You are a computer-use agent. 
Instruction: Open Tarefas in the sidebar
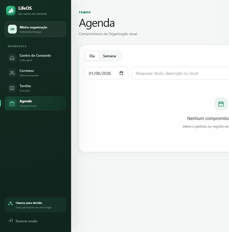tap(35, 88)
